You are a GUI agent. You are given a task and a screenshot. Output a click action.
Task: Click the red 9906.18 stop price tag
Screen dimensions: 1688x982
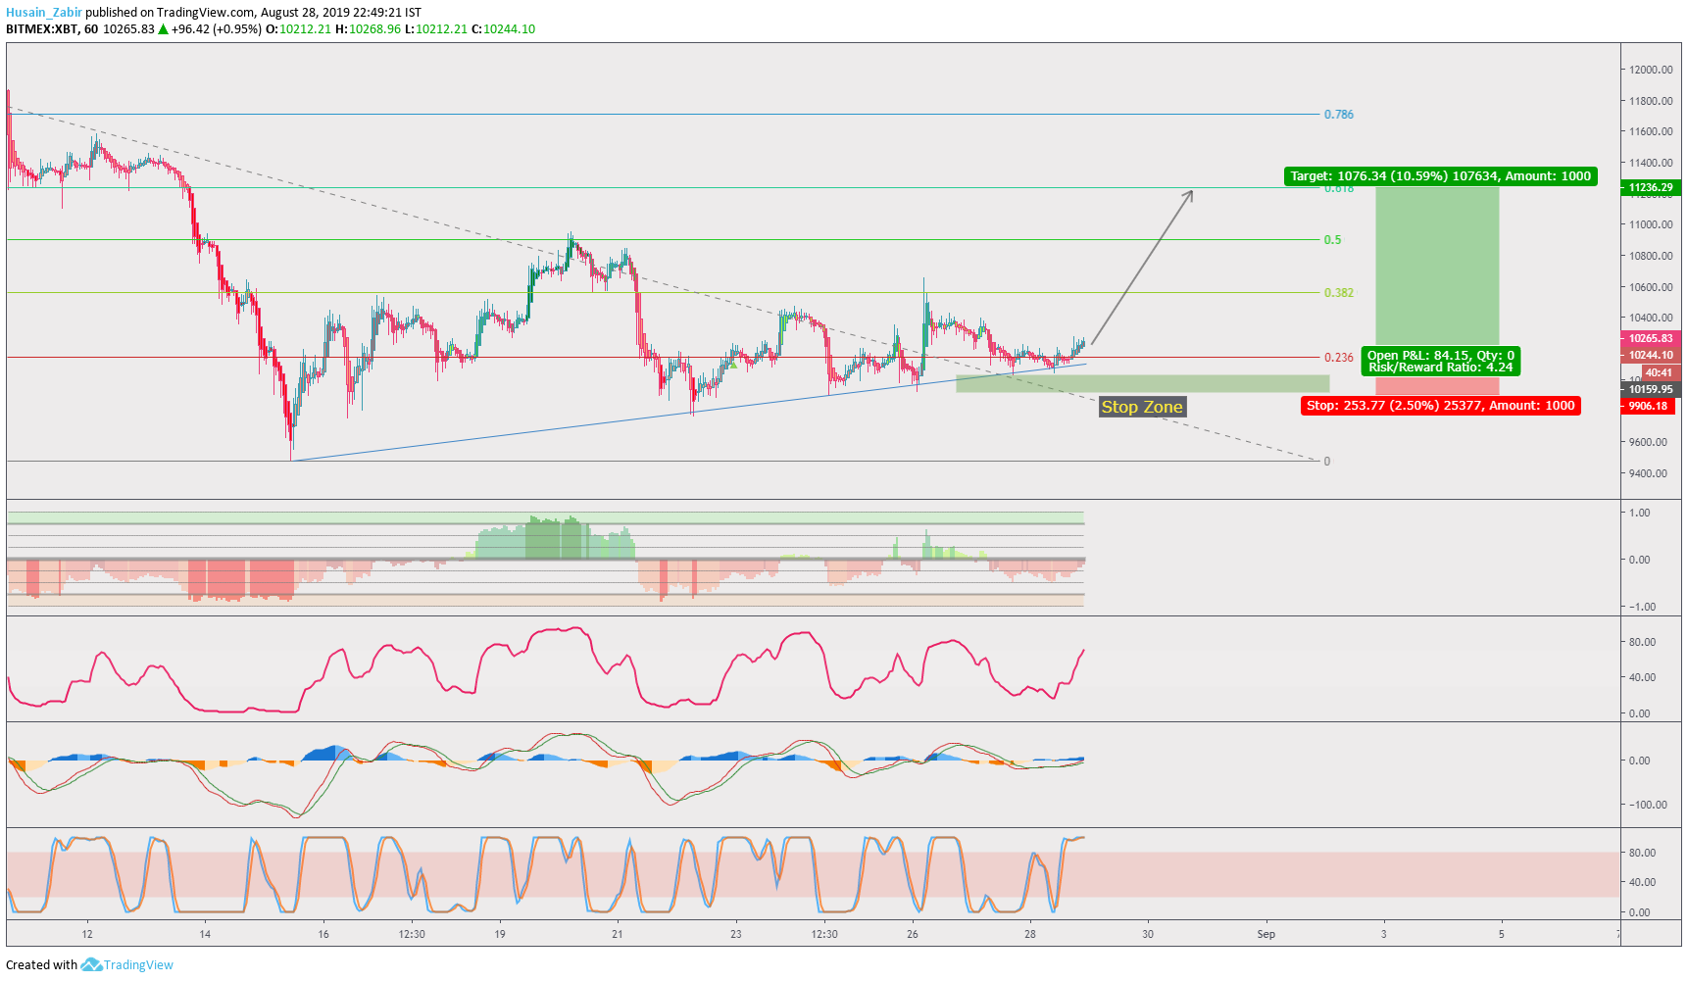pyautogui.click(x=1648, y=406)
